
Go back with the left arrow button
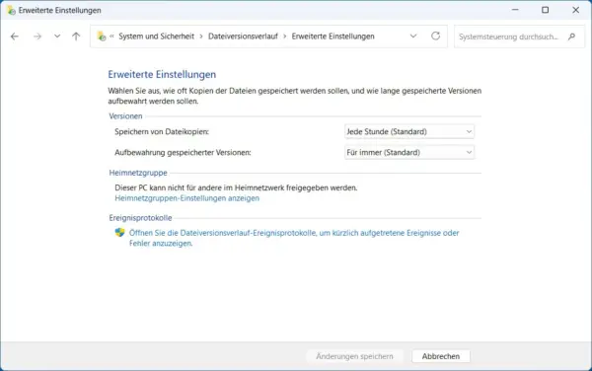click(15, 37)
